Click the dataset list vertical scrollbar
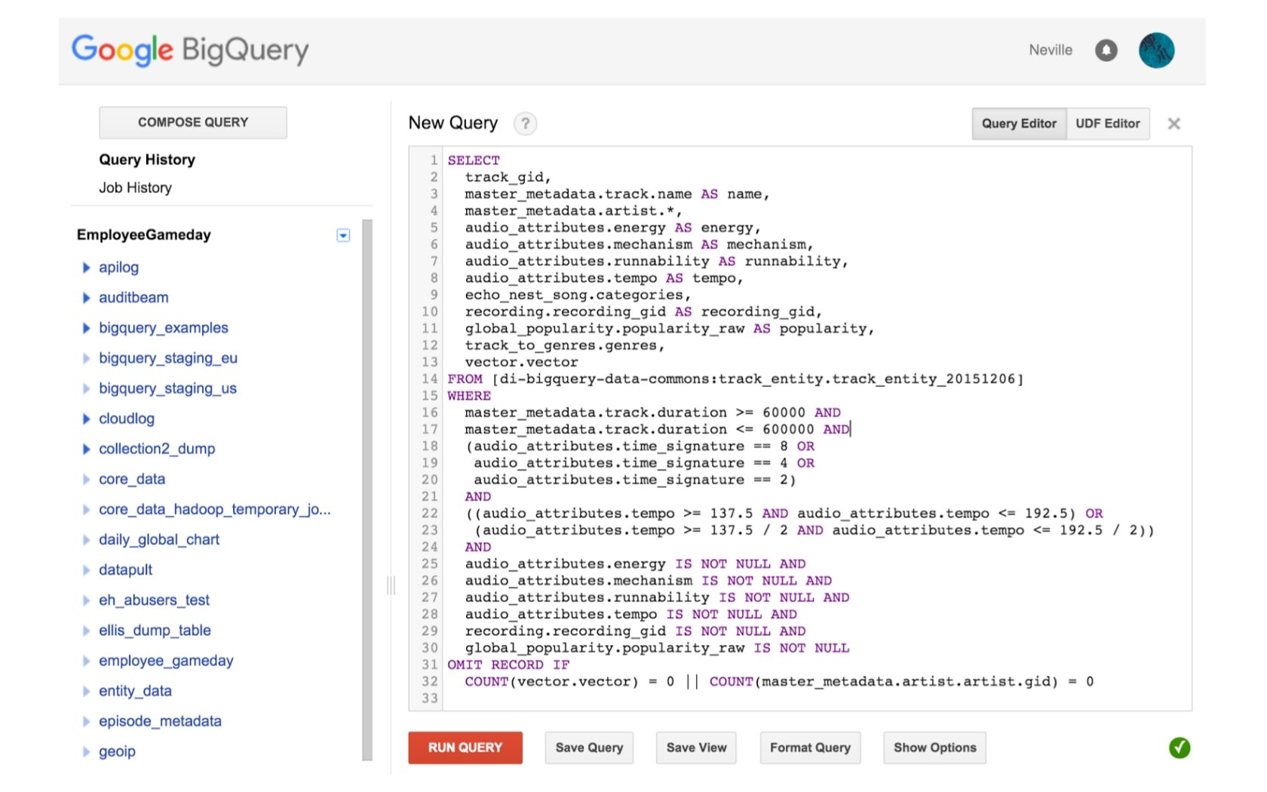 click(367, 490)
